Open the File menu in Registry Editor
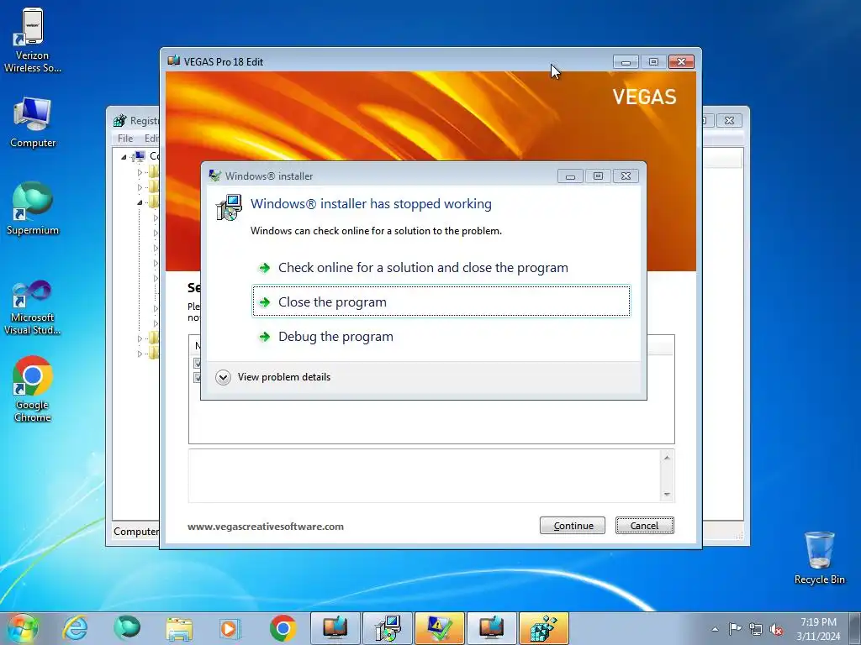 125,139
